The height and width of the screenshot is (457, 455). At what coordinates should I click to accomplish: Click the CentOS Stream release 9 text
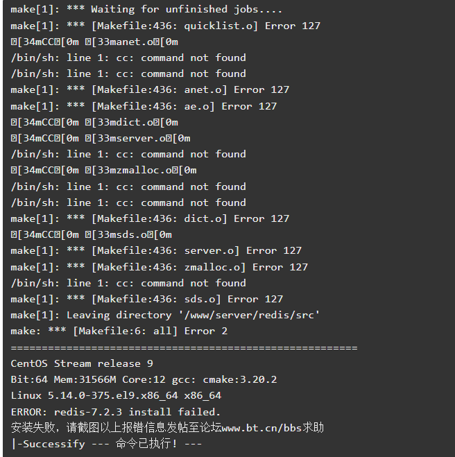point(82,364)
